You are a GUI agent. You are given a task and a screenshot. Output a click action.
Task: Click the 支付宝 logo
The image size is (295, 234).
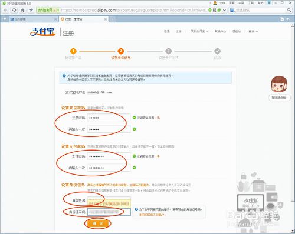tap(43, 32)
